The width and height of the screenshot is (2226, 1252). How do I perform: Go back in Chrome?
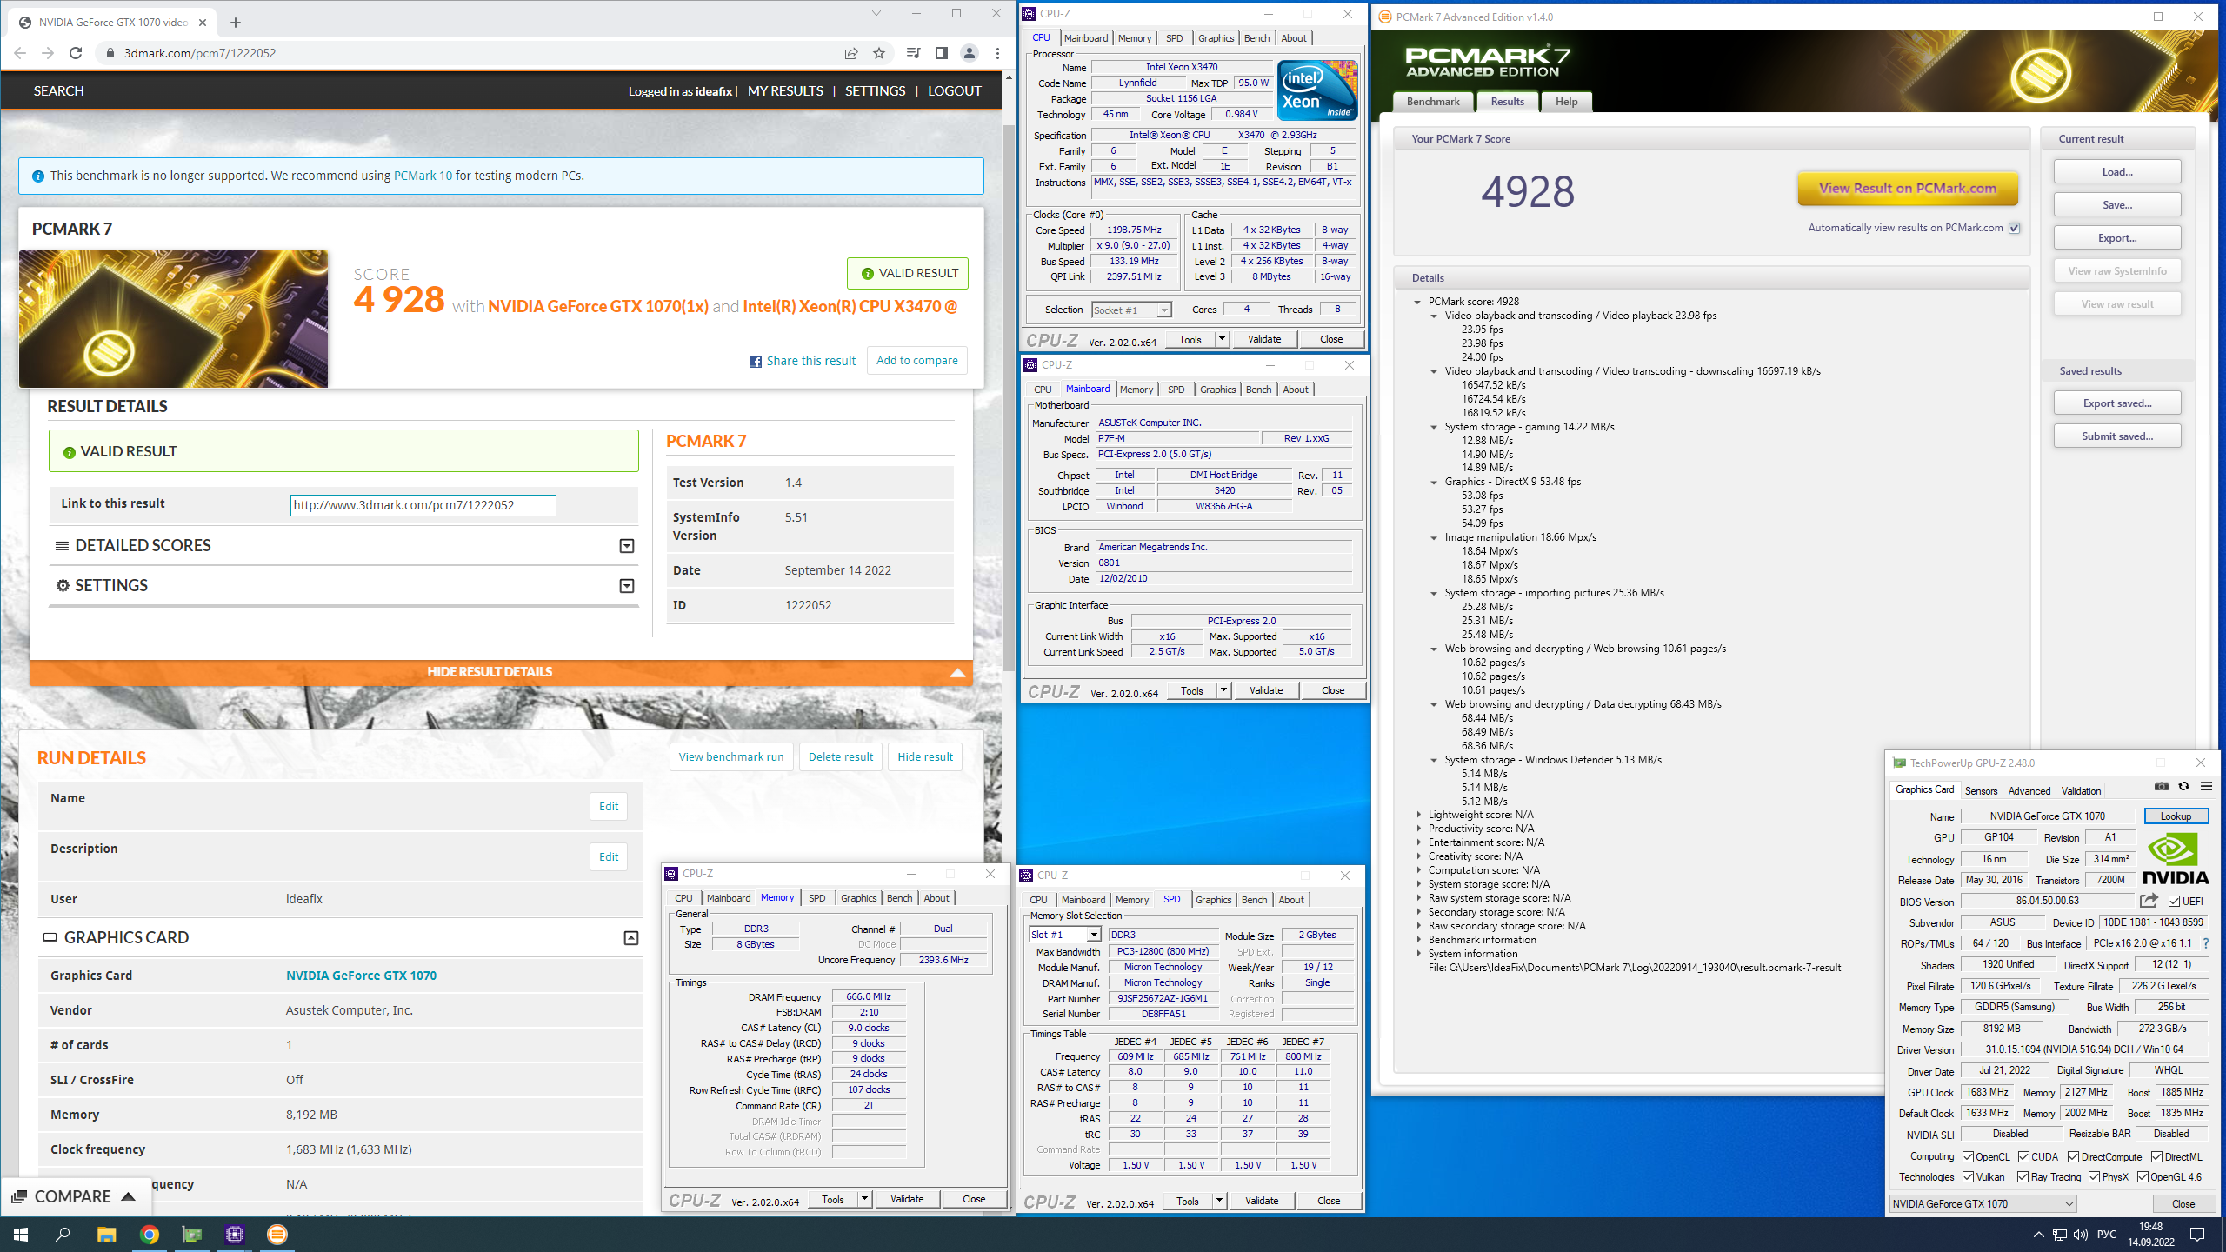click(x=20, y=53)
